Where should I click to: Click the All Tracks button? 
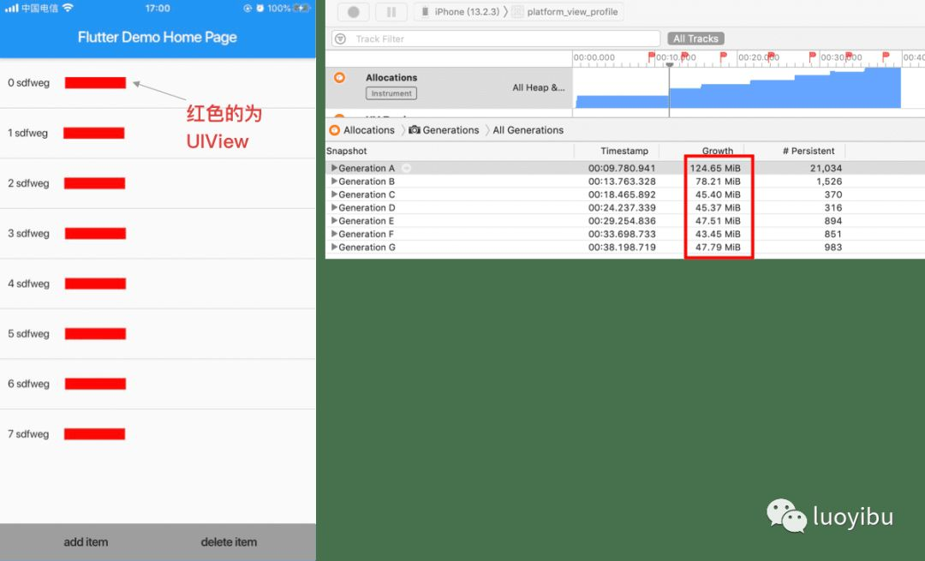click(695, 39)
